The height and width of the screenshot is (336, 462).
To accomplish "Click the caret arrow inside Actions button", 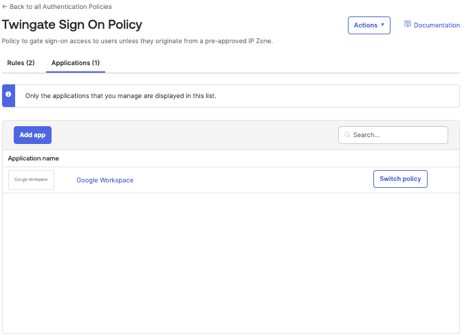I will tap(382, 25).
